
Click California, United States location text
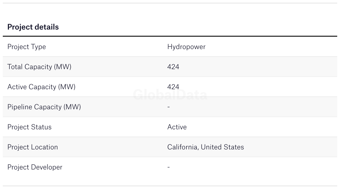[205, 147]
